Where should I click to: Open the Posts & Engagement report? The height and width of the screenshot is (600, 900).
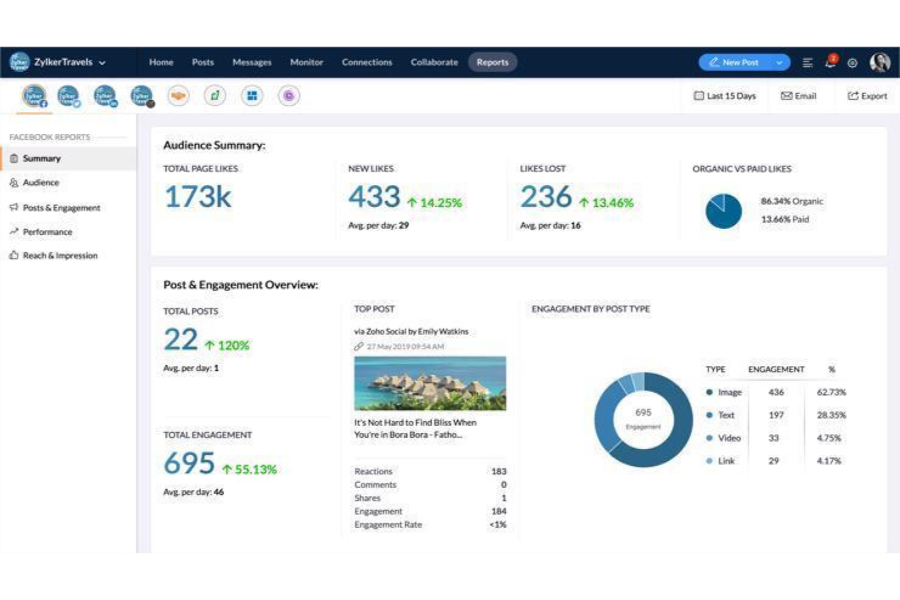click(61, 207)
